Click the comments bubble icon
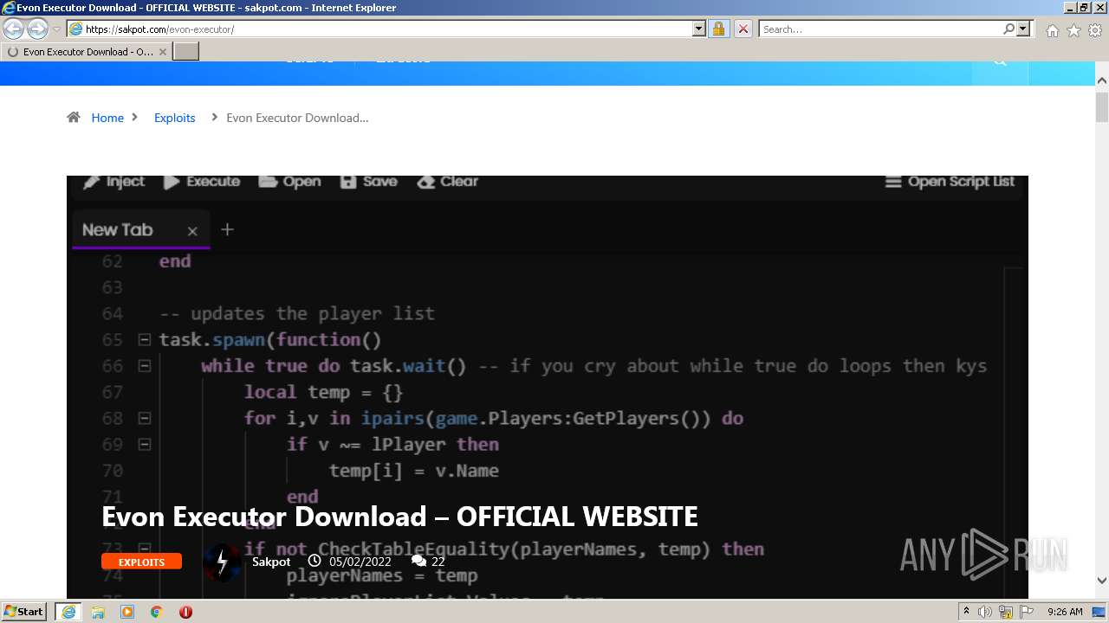The width and height of the screenshot is (1109, 623). click(418, 562)
